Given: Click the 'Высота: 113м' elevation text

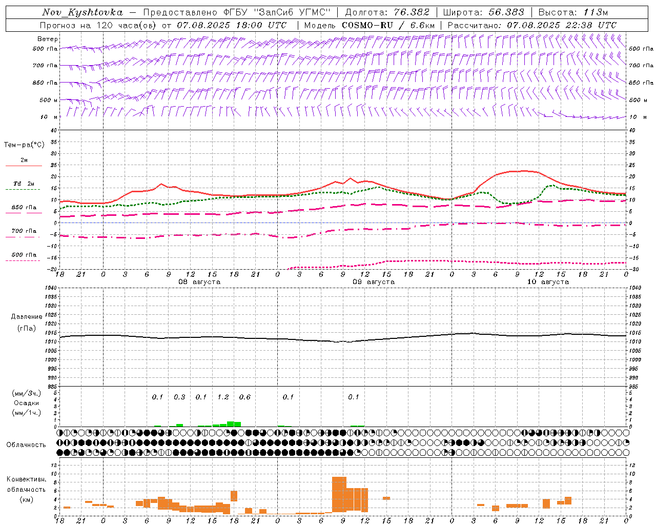Looking at the screenshot, I should click(573, 12).
